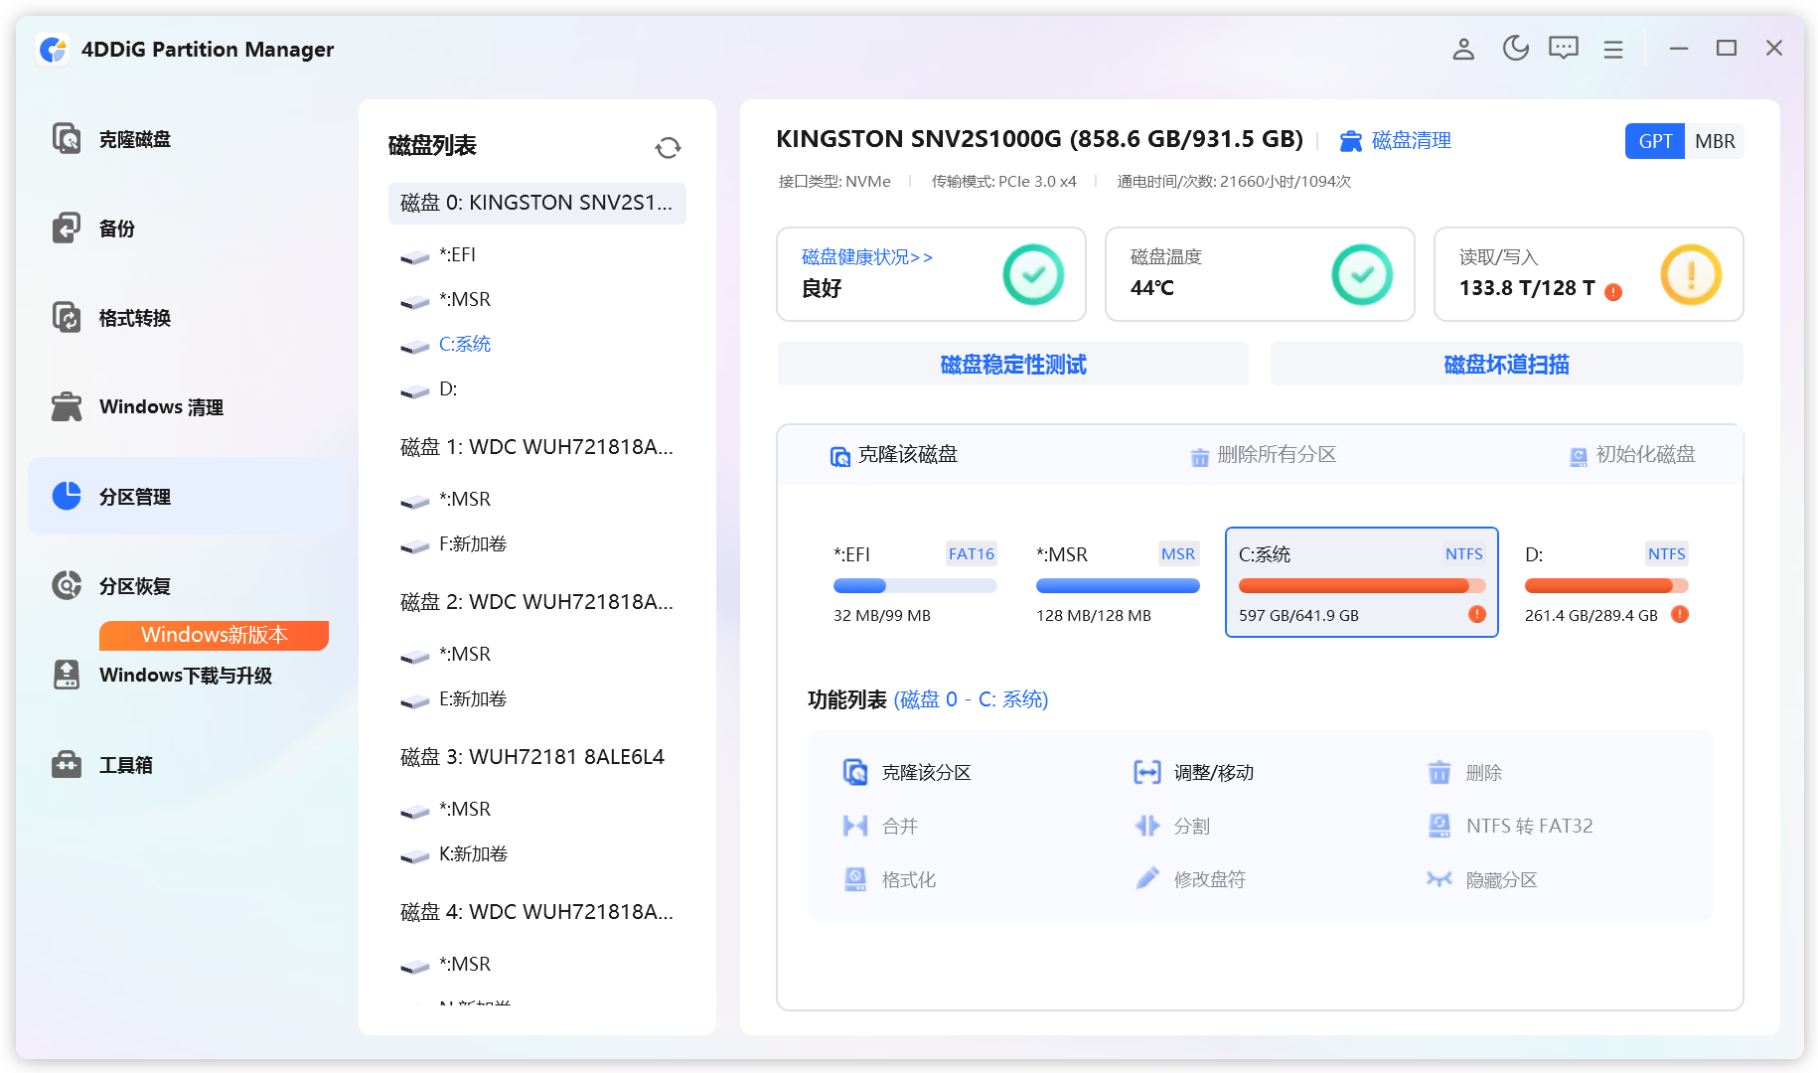Image resolution: width=1818 pixels, height=1073 pixels.
Task: Click red warning icon on C:系统 card
Action: coord(1476,614)
